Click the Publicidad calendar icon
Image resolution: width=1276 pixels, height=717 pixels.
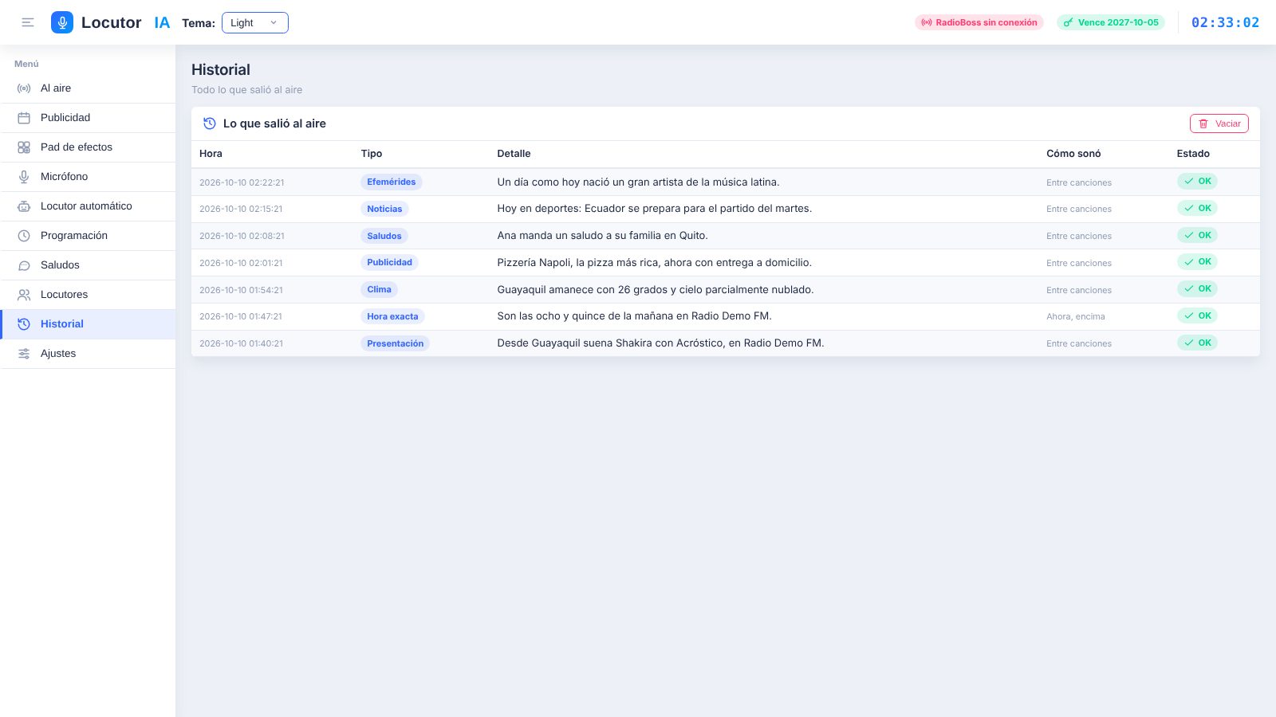point(24,118)
